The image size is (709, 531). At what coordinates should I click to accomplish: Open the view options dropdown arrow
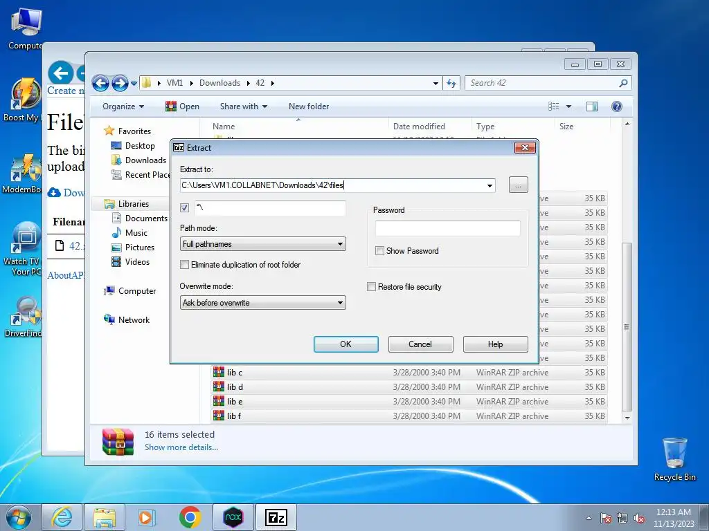click(569, 106)
